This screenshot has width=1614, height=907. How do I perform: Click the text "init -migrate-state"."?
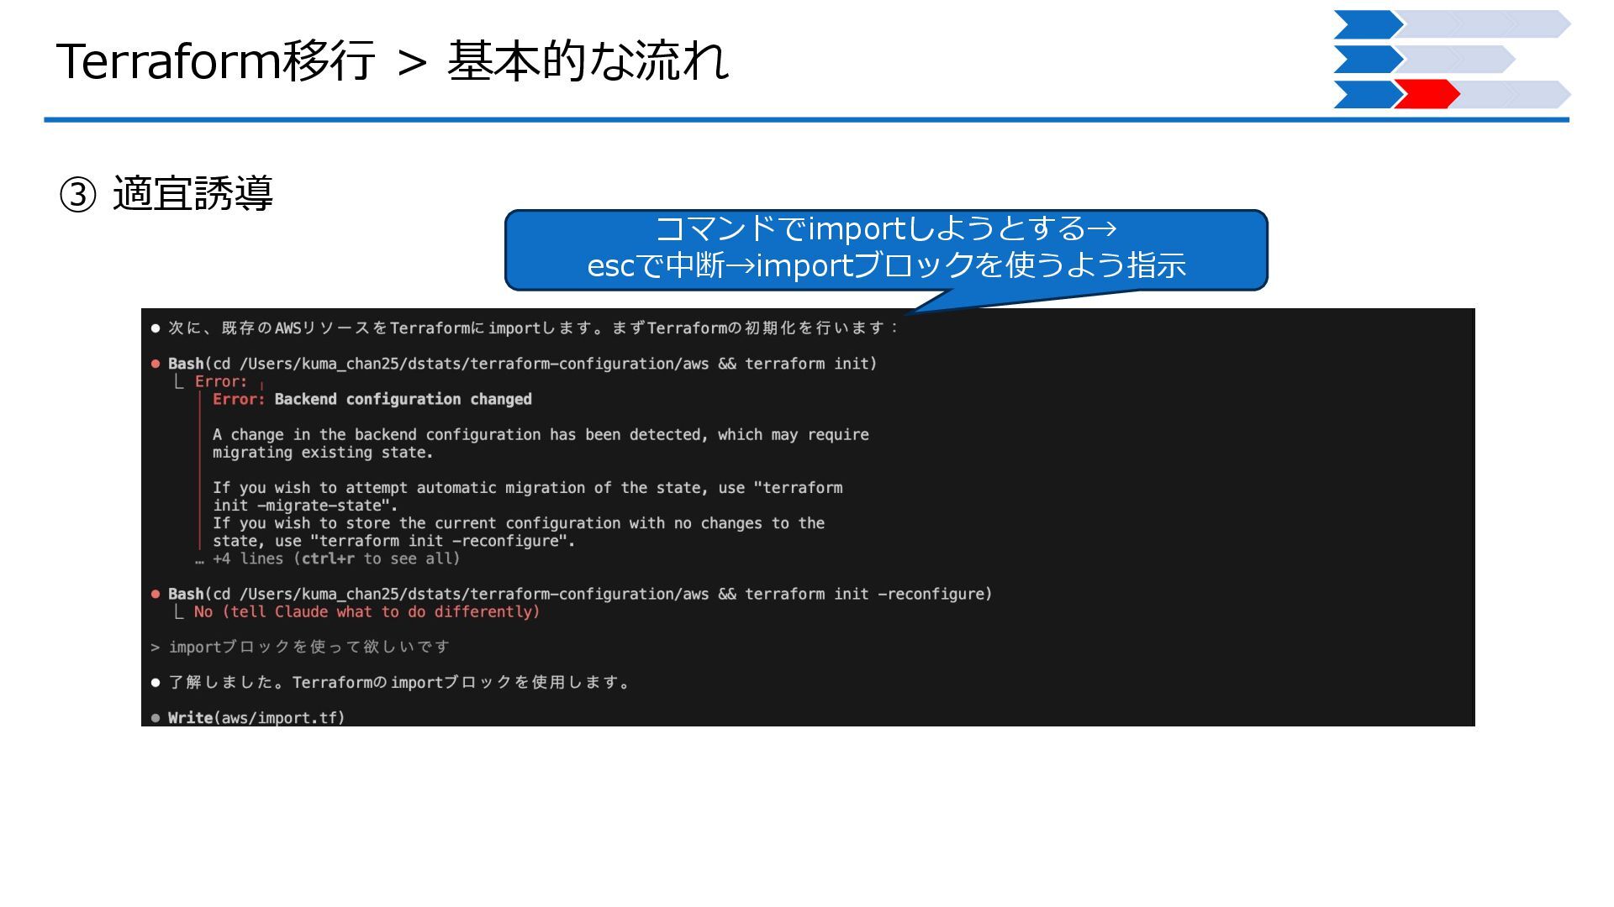305,506
